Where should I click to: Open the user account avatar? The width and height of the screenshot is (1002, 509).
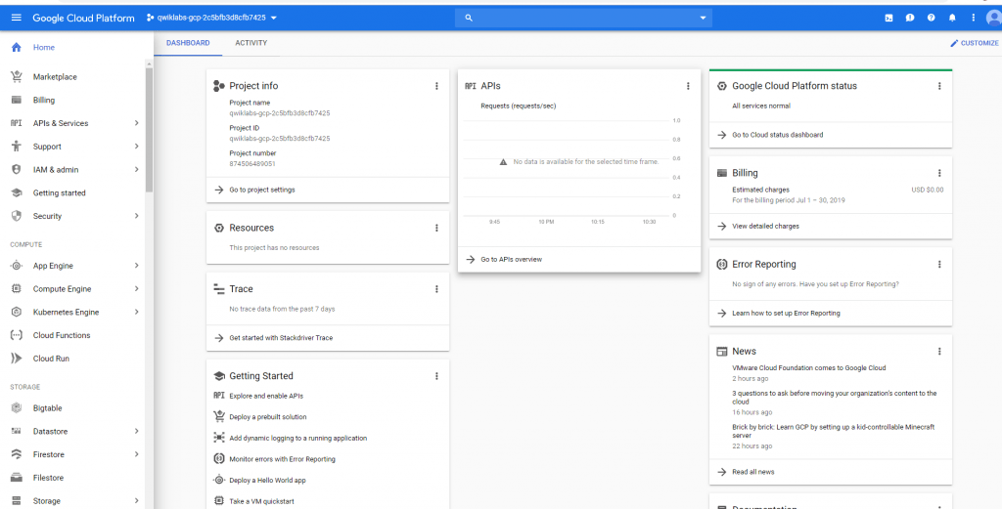pyautogui.click(x=994, y=19)
